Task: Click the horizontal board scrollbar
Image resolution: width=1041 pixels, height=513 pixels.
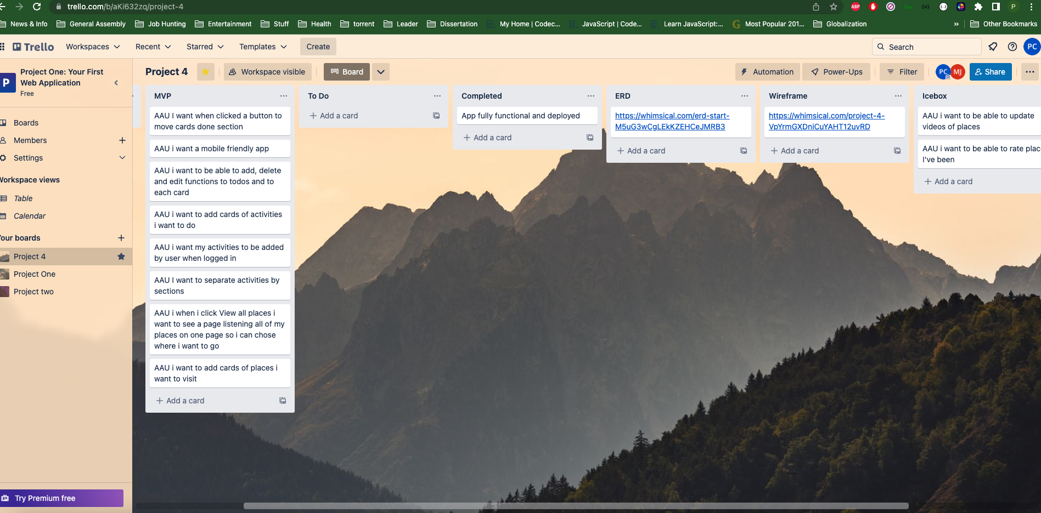Action: [x=576, y=506]
